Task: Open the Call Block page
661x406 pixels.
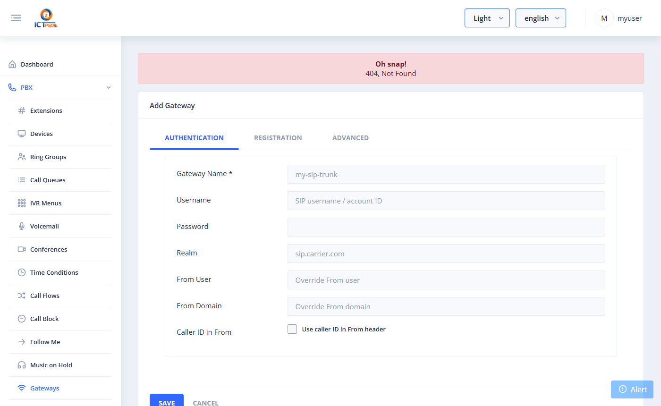Action: [60, 319]
